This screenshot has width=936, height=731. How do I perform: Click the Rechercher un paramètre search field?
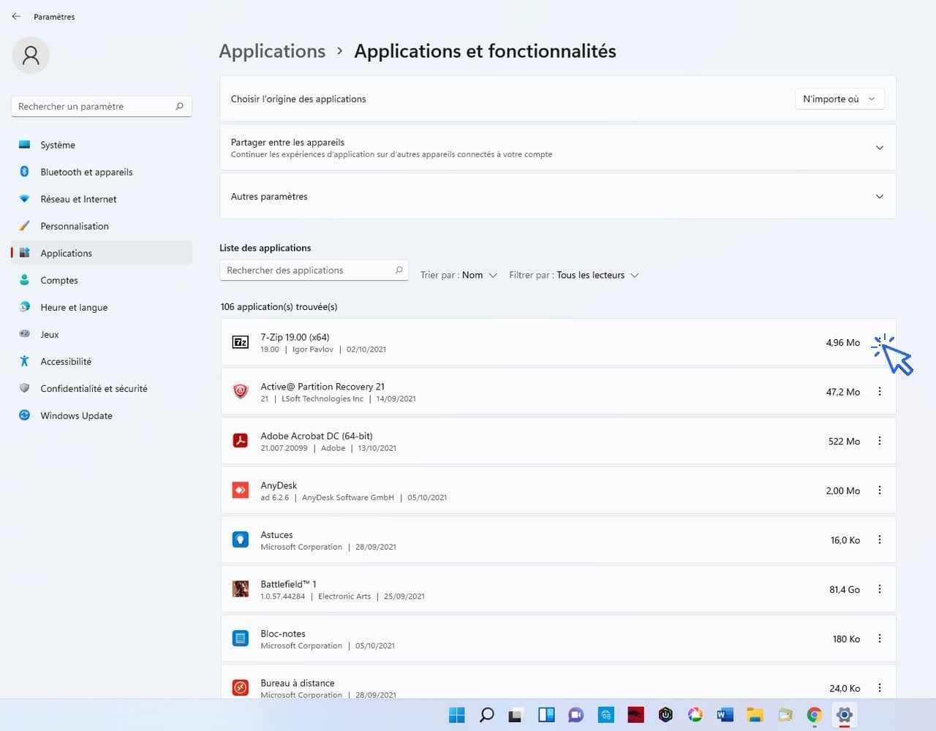tap(102, 107)
